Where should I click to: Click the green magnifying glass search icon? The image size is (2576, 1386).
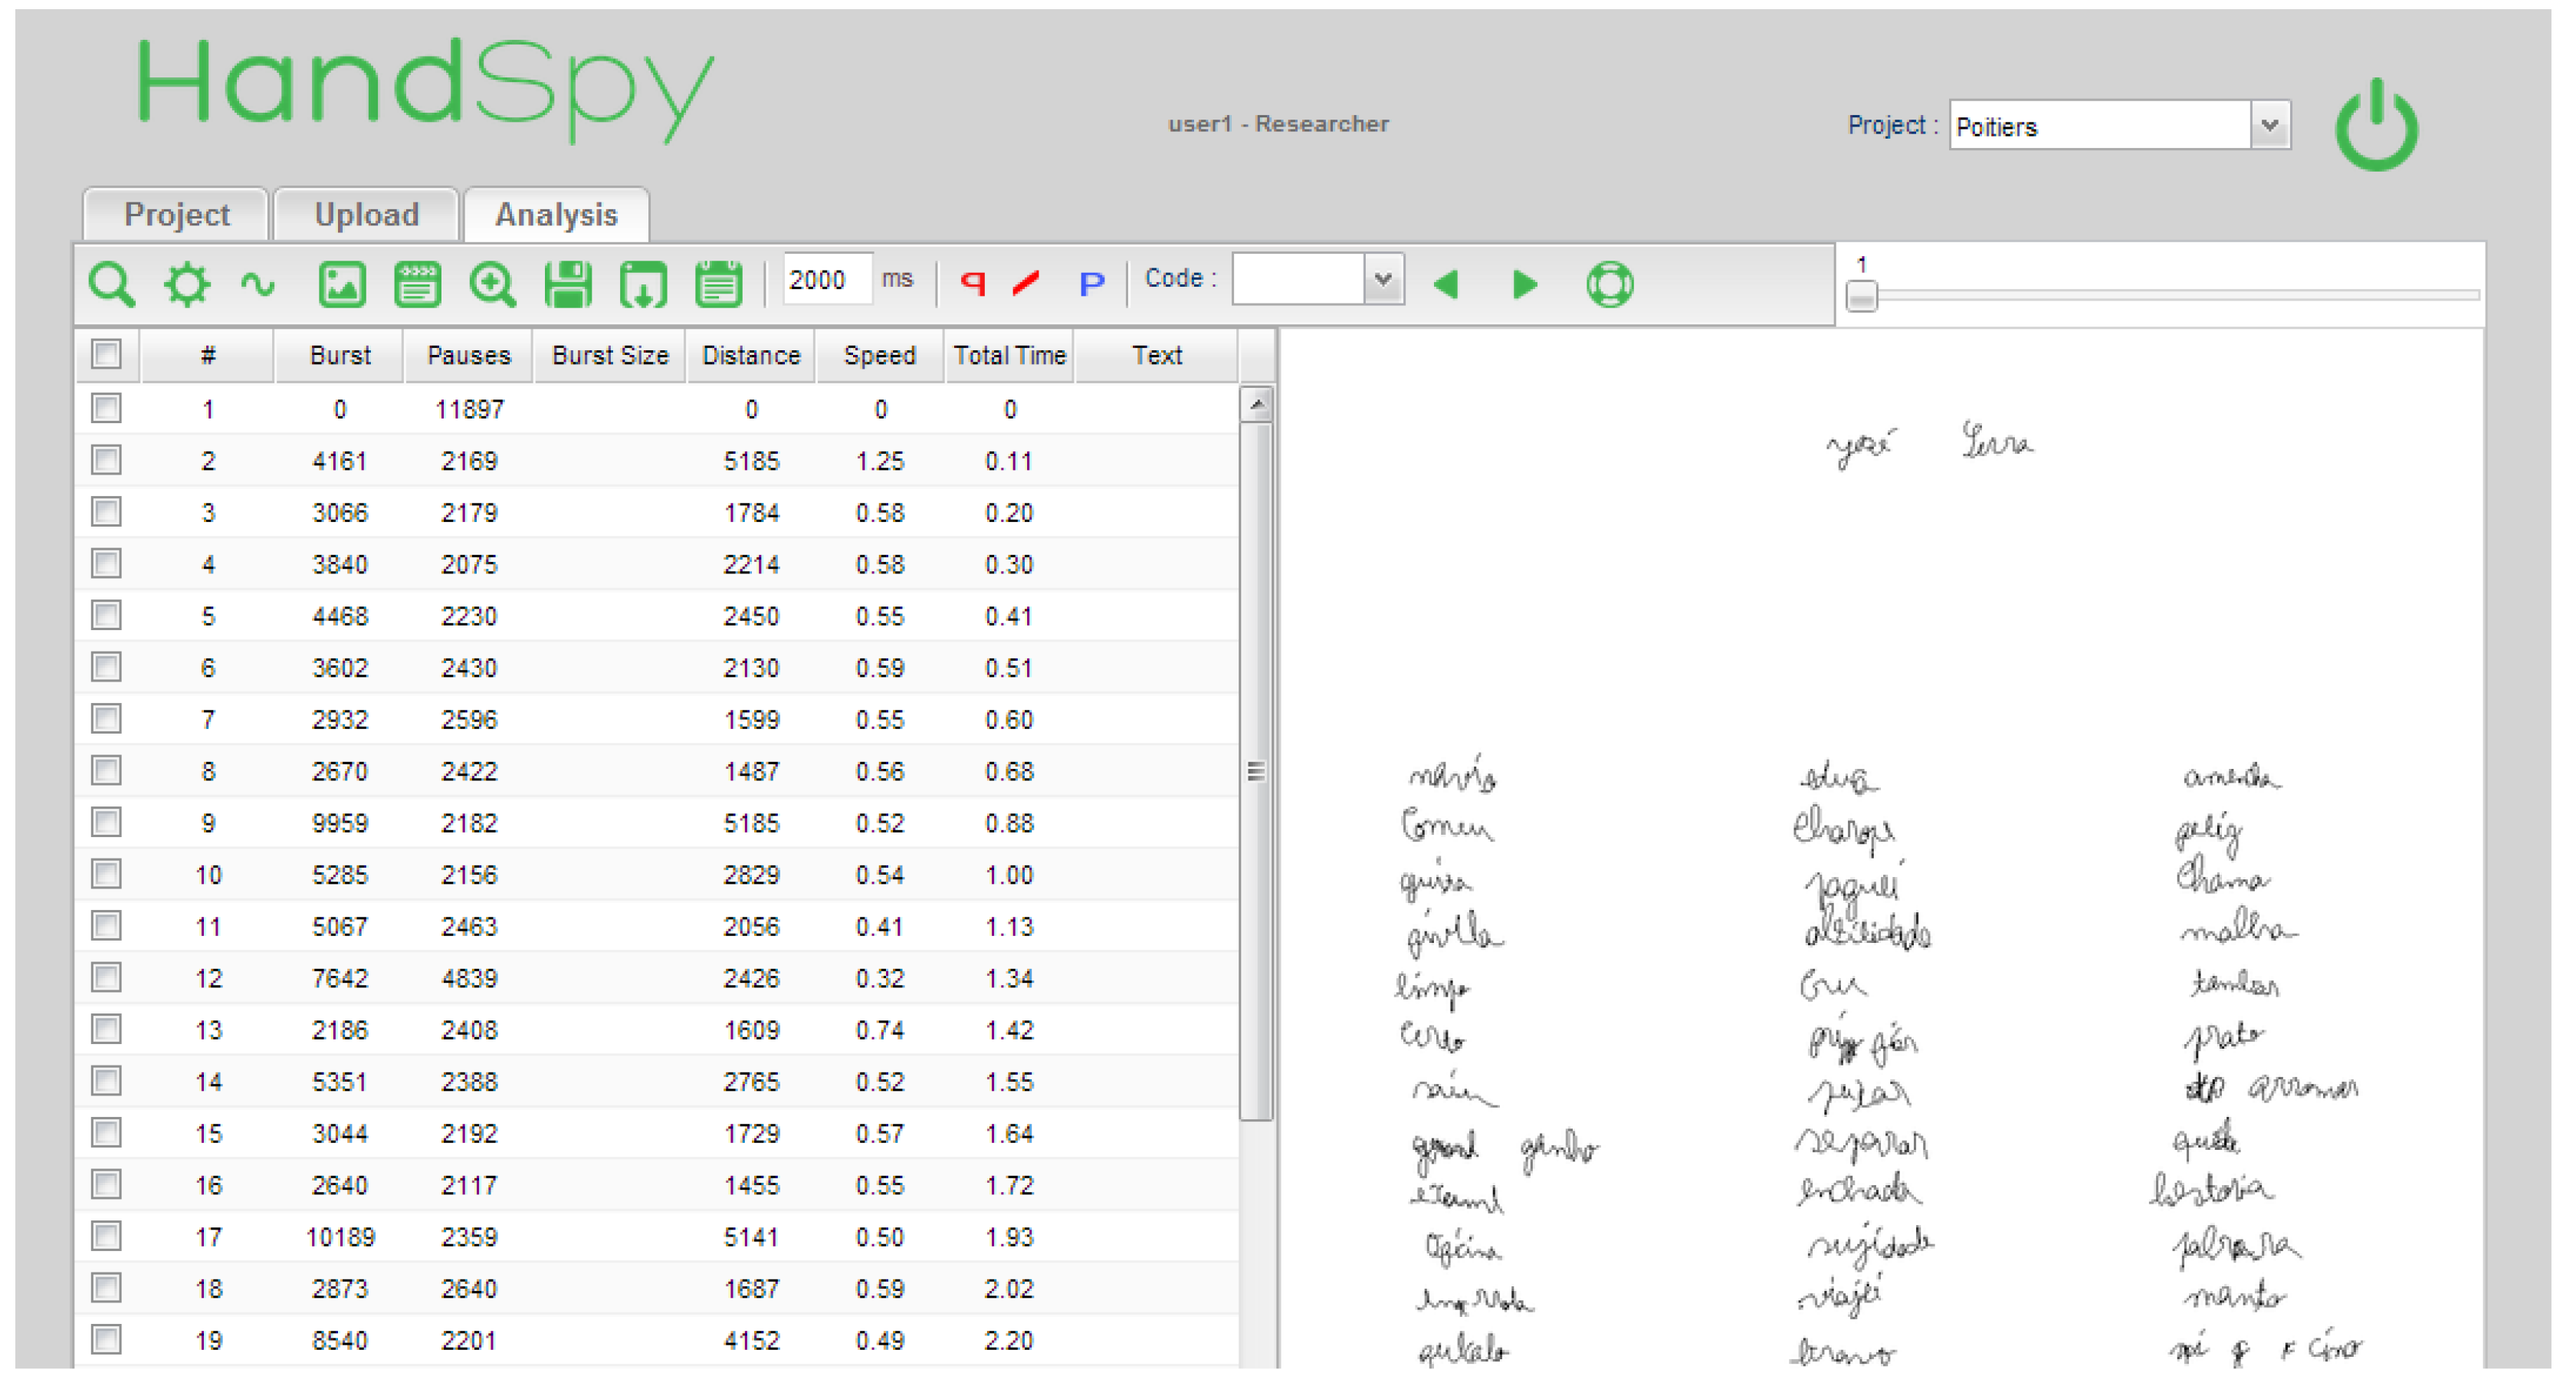click(110, 284)
